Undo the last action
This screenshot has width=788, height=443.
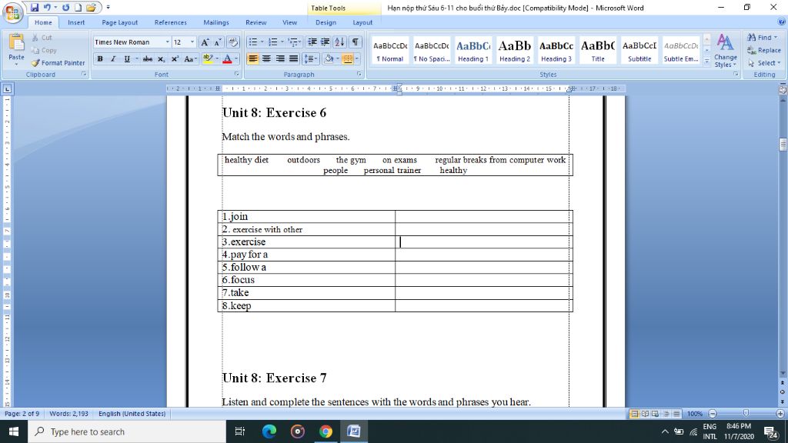[47, 8]
